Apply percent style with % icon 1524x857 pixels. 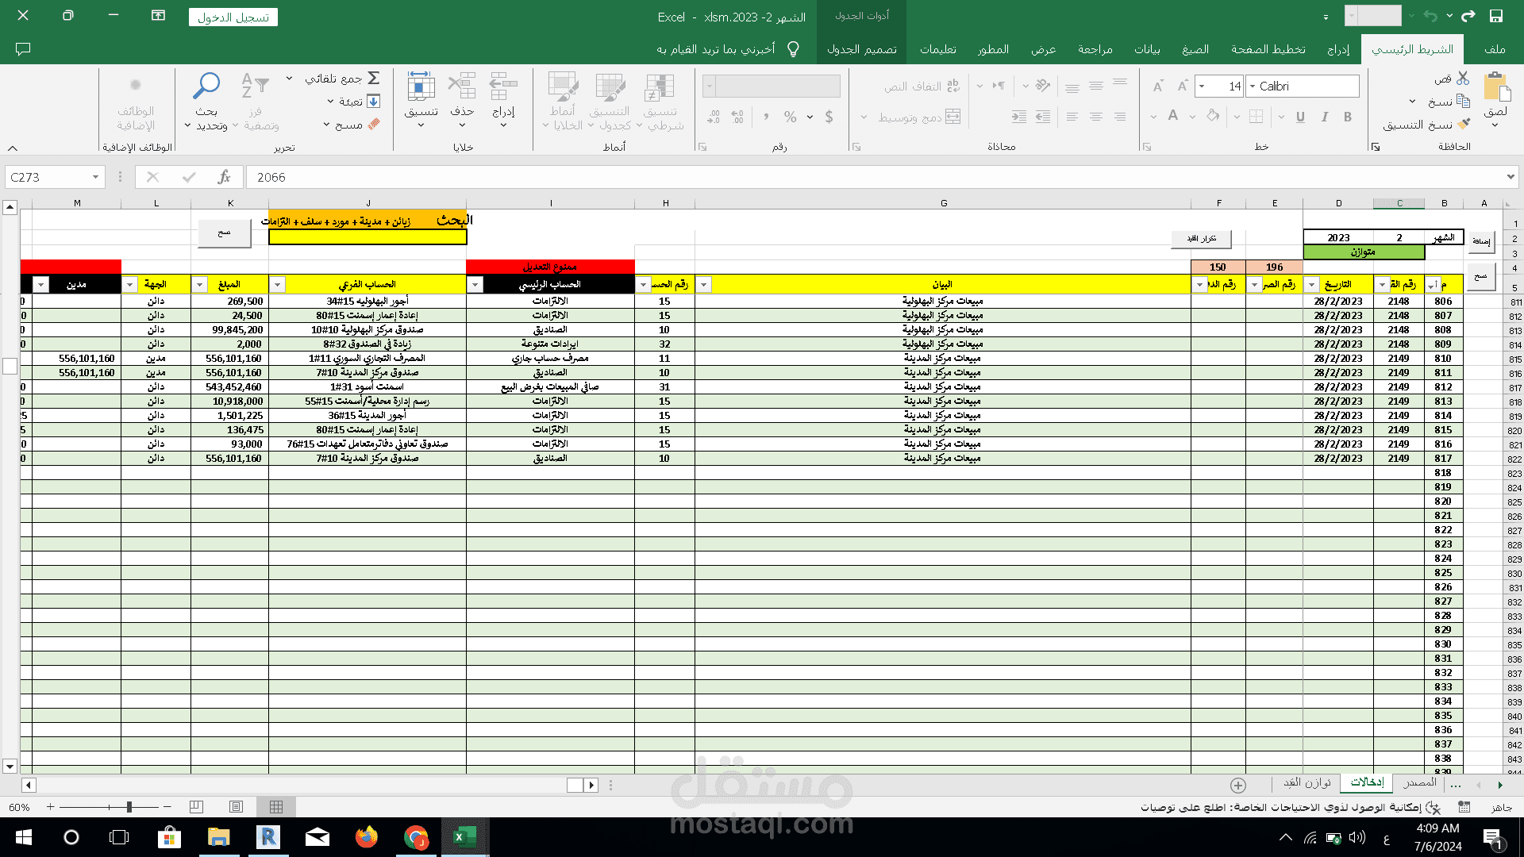pos(790,117)
